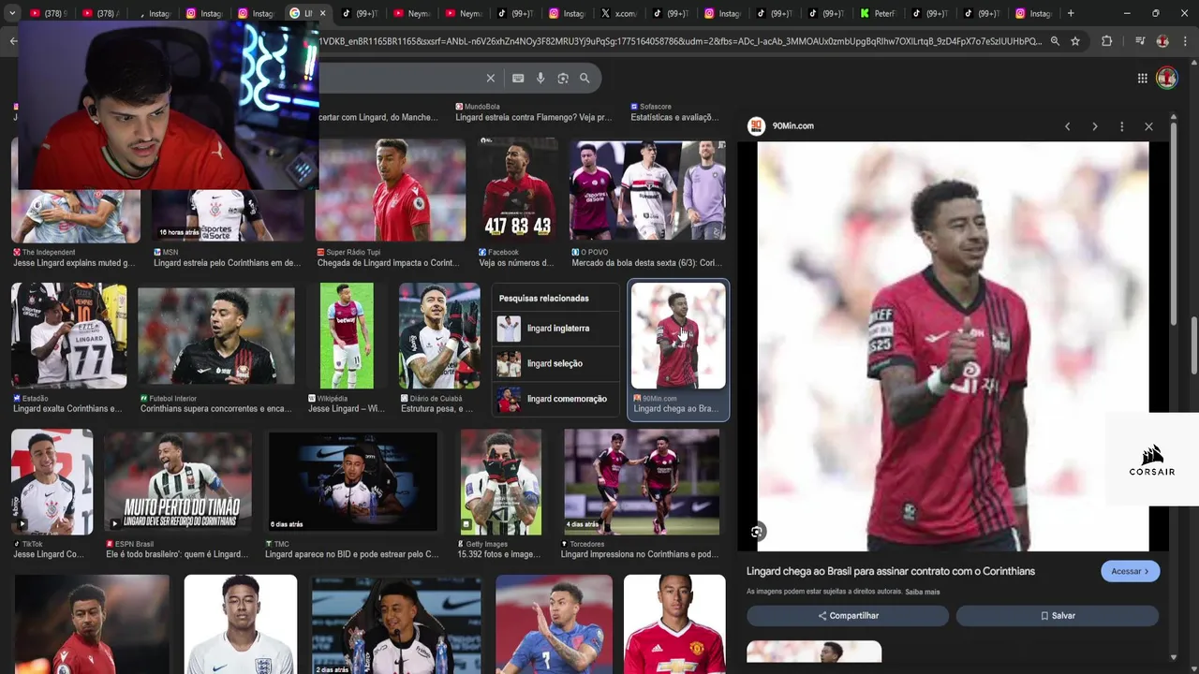Open a new browser tab
Image resolution: width=1199 pixels, height=674 pixels.
point(1071,13)
